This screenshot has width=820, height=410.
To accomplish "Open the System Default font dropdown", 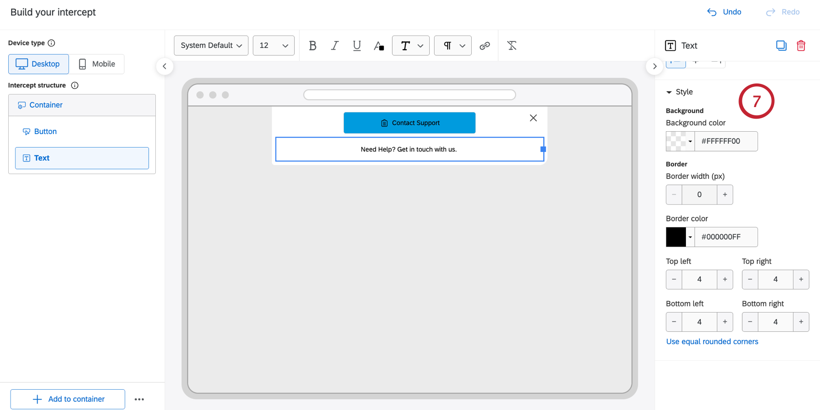I will [211, 45].
